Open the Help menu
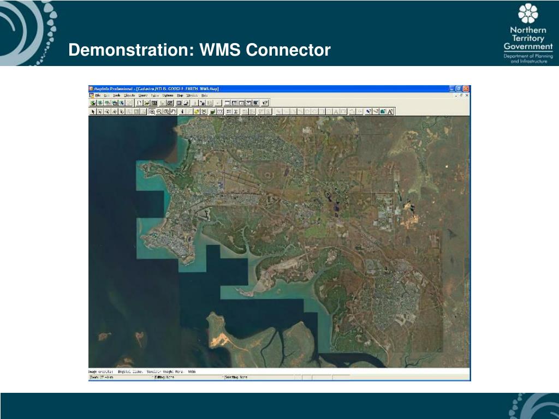Image resolution: width=559 pixels, height=419 pixels. pos(204,95)
